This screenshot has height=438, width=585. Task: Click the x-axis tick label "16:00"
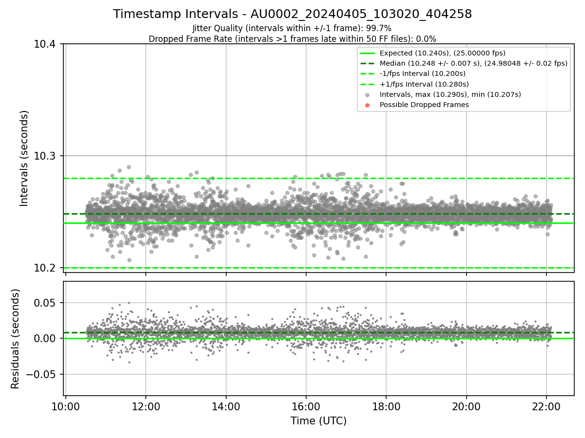pyautogui.click(x=306, y=406)
